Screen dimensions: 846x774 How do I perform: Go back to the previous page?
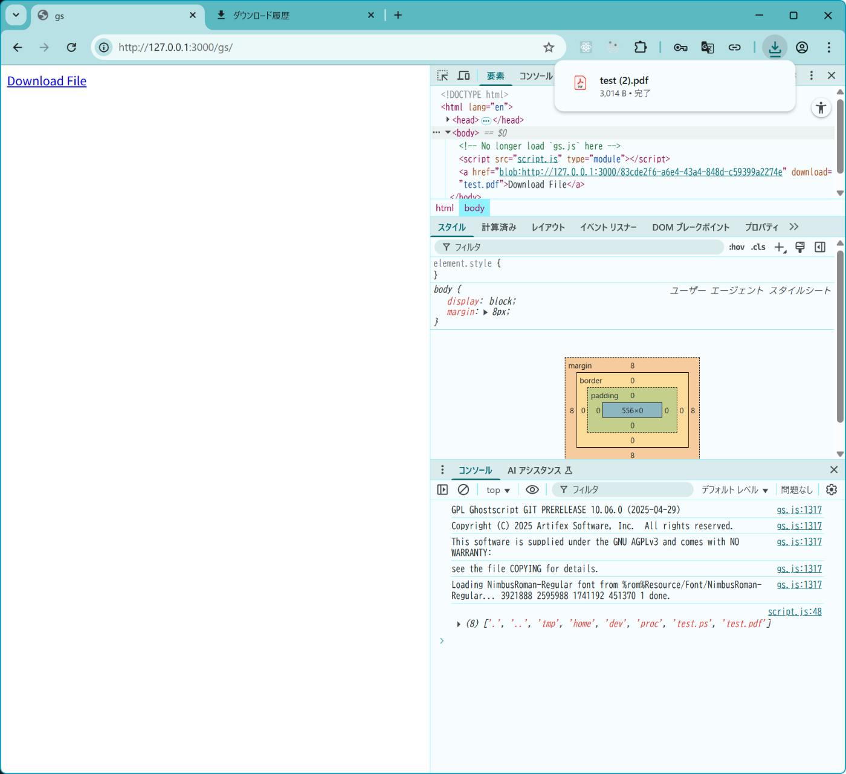pos(18,47)
